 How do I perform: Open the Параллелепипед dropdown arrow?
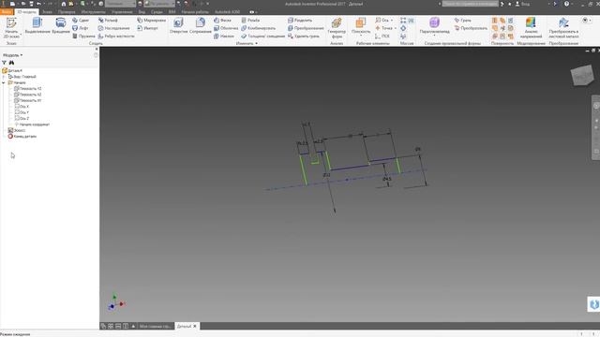click(434, 36)
